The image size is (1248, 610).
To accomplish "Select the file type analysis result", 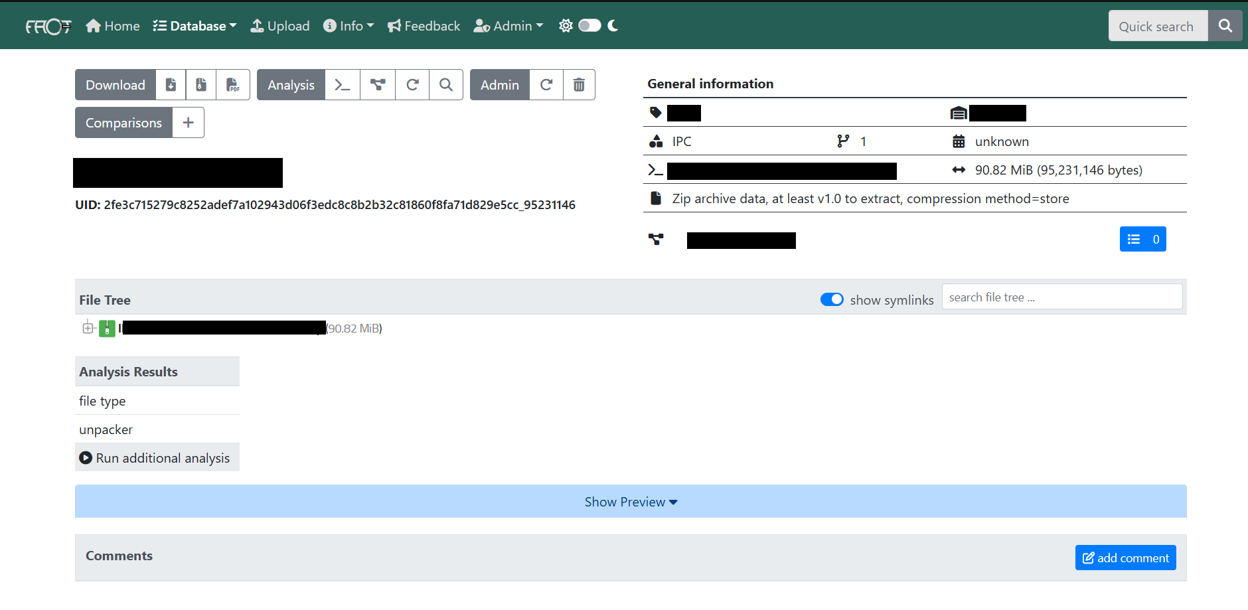I will (157, 401).
